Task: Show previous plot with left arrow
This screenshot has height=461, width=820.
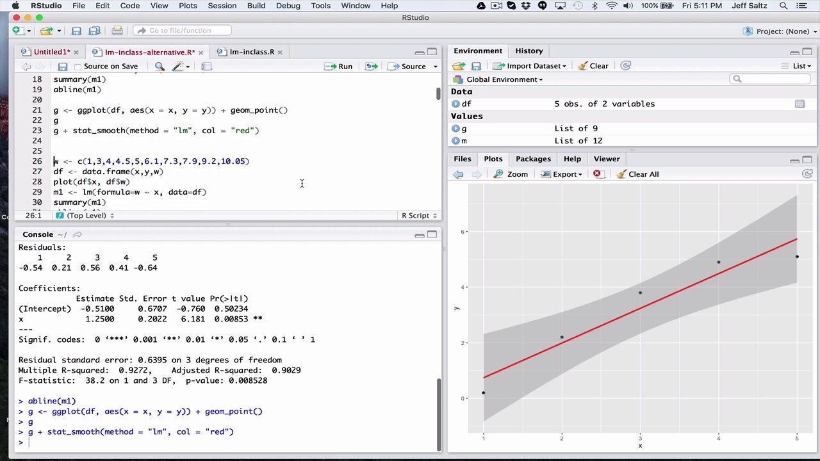Action: [x=458, y=174]
